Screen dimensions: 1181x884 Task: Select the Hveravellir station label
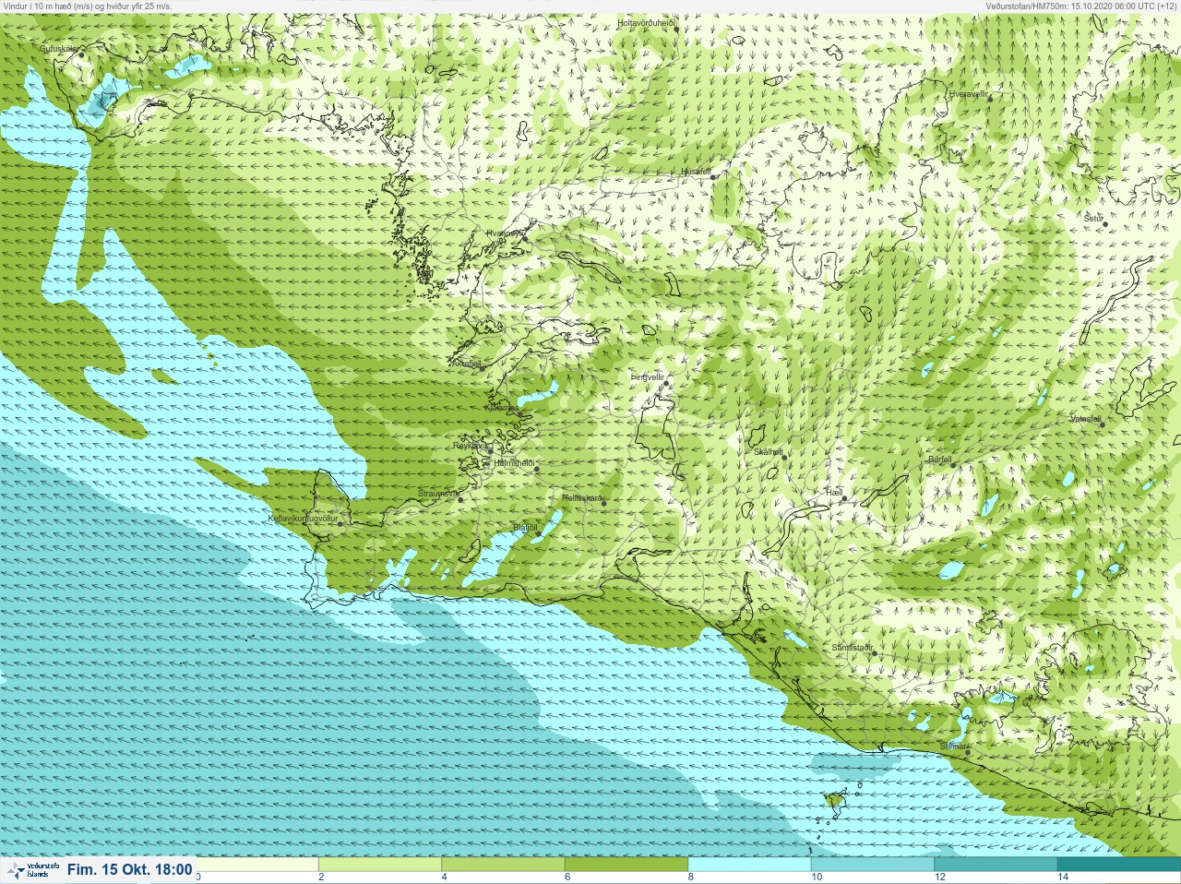click(x=968, y=94)
